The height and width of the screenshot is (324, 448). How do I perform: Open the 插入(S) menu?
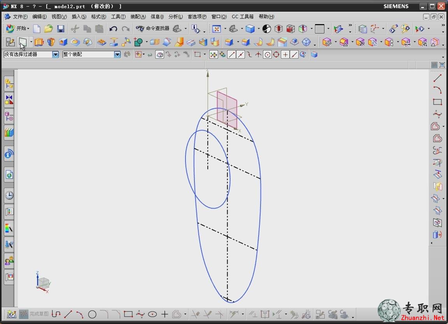tap(79, 17)
